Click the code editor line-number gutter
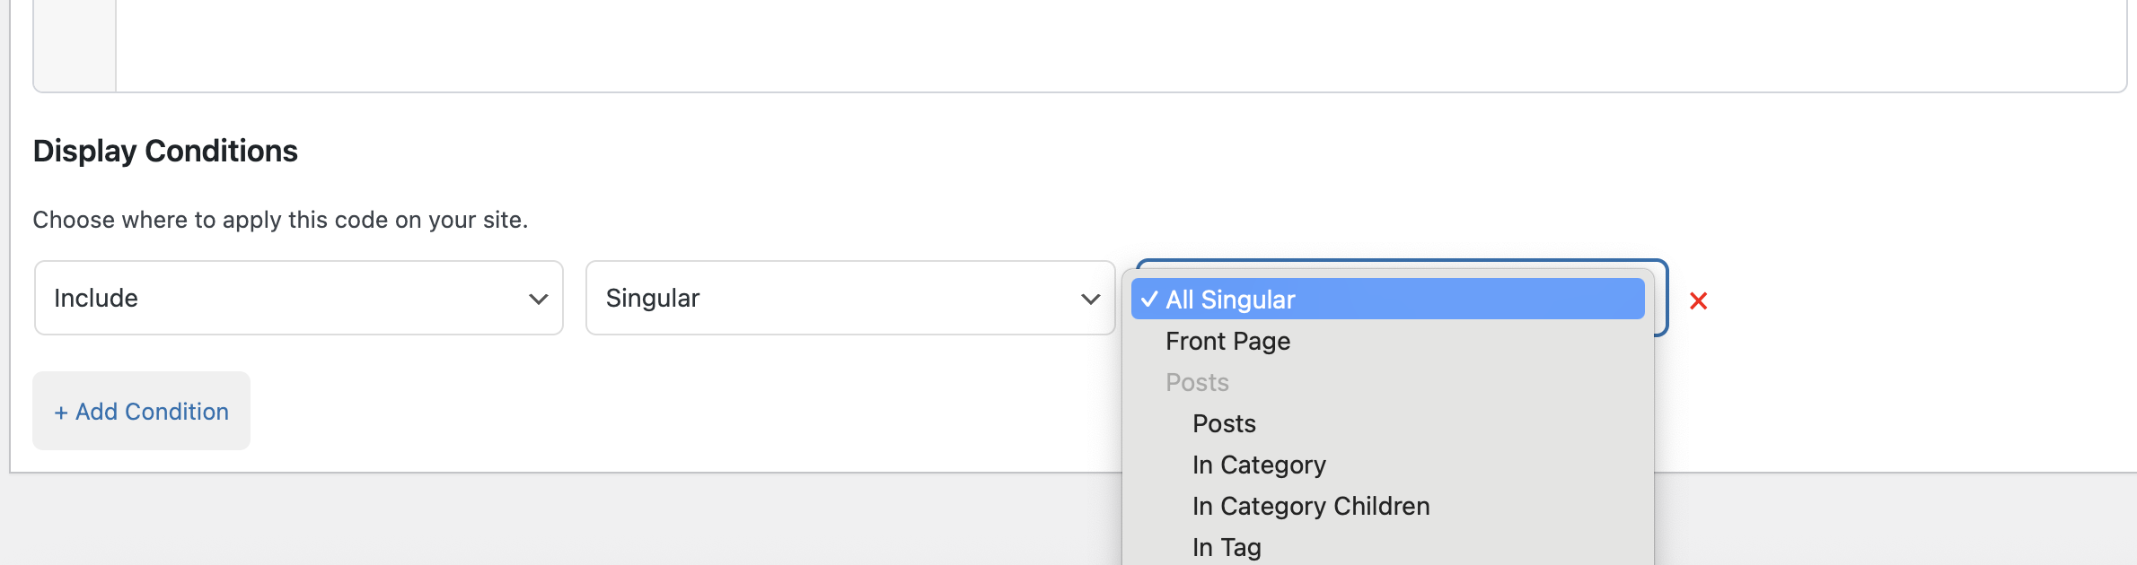The image size is (2137, 565). click(x=75, y=45)
